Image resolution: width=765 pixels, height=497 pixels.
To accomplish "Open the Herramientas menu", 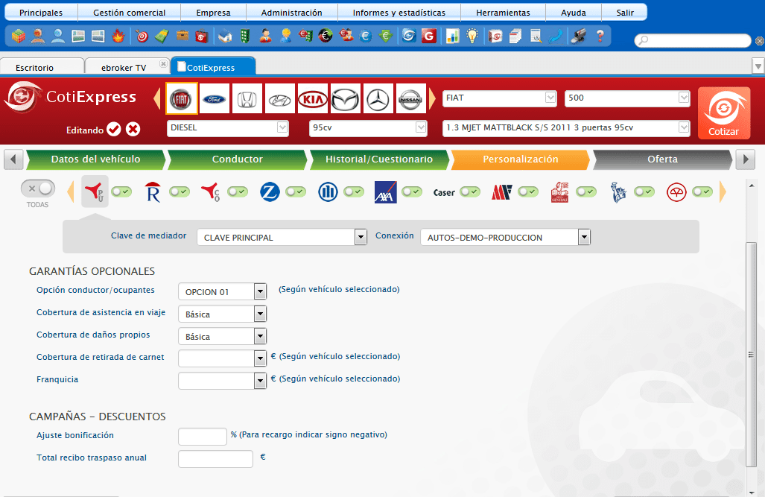I will (x=503, y=13).
